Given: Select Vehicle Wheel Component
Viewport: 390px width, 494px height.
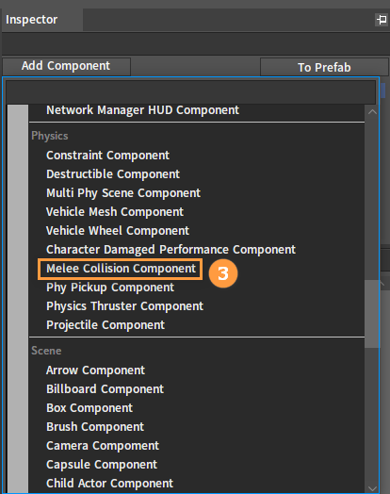Looking at the screenshot, I should [118, 231].
